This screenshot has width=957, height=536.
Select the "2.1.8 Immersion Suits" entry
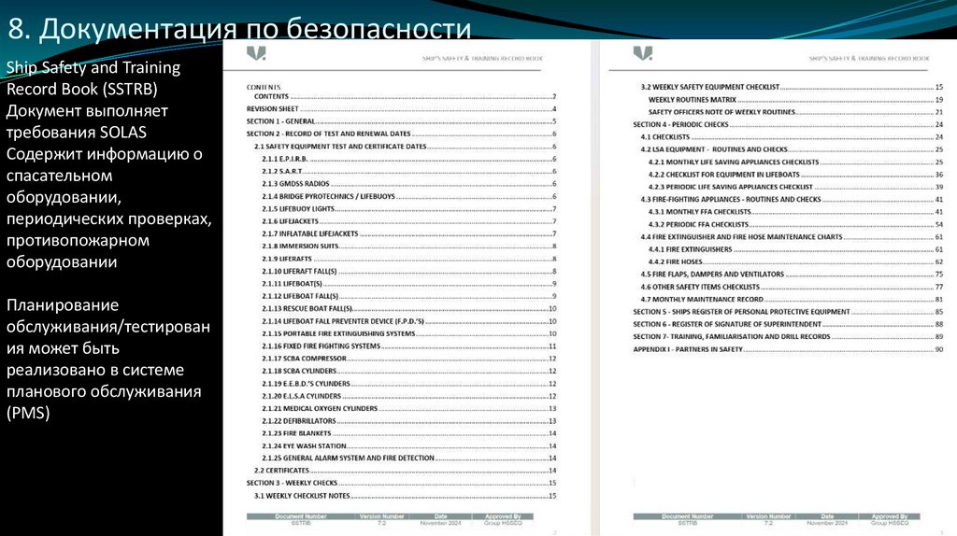click(409, 247)
